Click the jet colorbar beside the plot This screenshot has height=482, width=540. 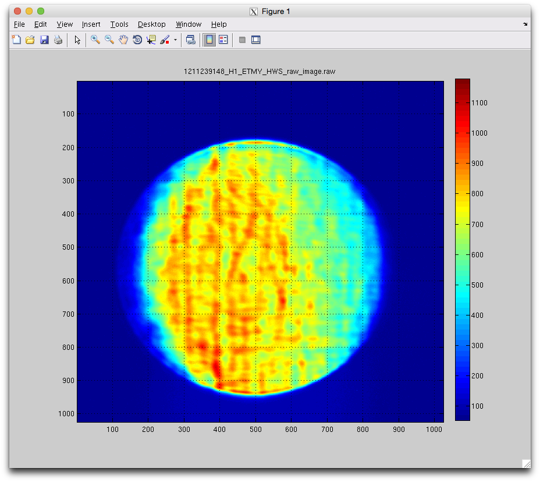coord(462,249)
